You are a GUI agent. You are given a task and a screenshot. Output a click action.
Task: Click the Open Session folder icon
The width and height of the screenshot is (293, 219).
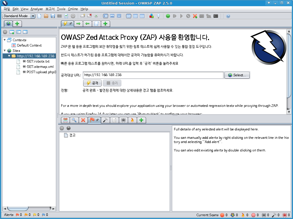tap(46, 16)
